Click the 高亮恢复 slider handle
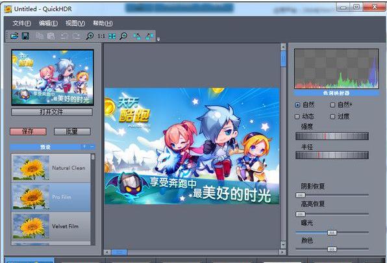387x263 pixels. (301, 214)
